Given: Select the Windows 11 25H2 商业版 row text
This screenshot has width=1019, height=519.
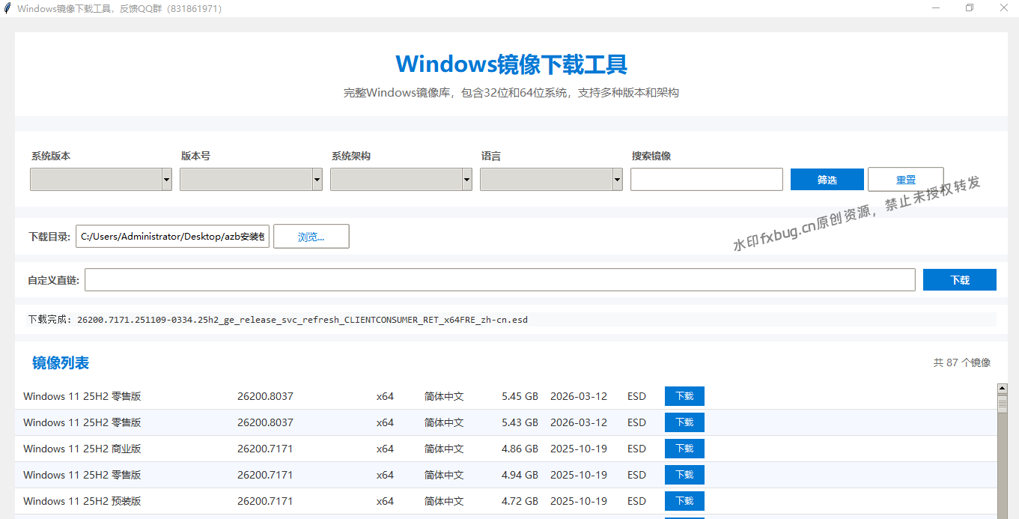Looking at the screenshot, I should pos(82,449).
